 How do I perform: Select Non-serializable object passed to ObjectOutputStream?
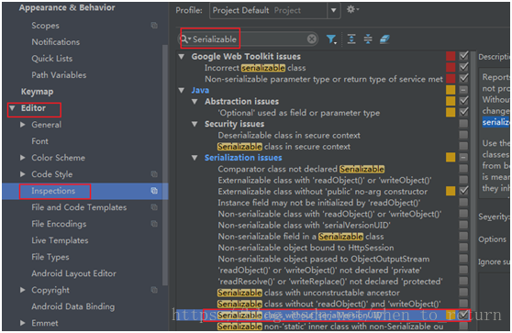point(324,259)
